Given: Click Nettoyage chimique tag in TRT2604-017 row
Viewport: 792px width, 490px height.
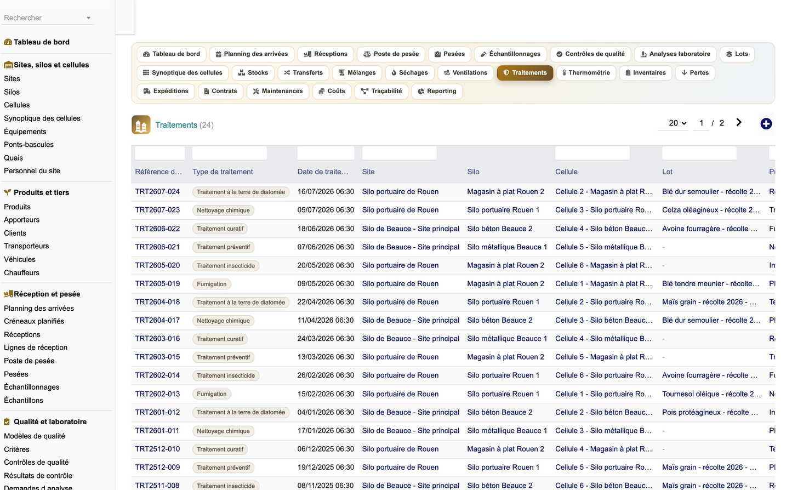Looking at the screenshot, I should [x=223, y=321].
